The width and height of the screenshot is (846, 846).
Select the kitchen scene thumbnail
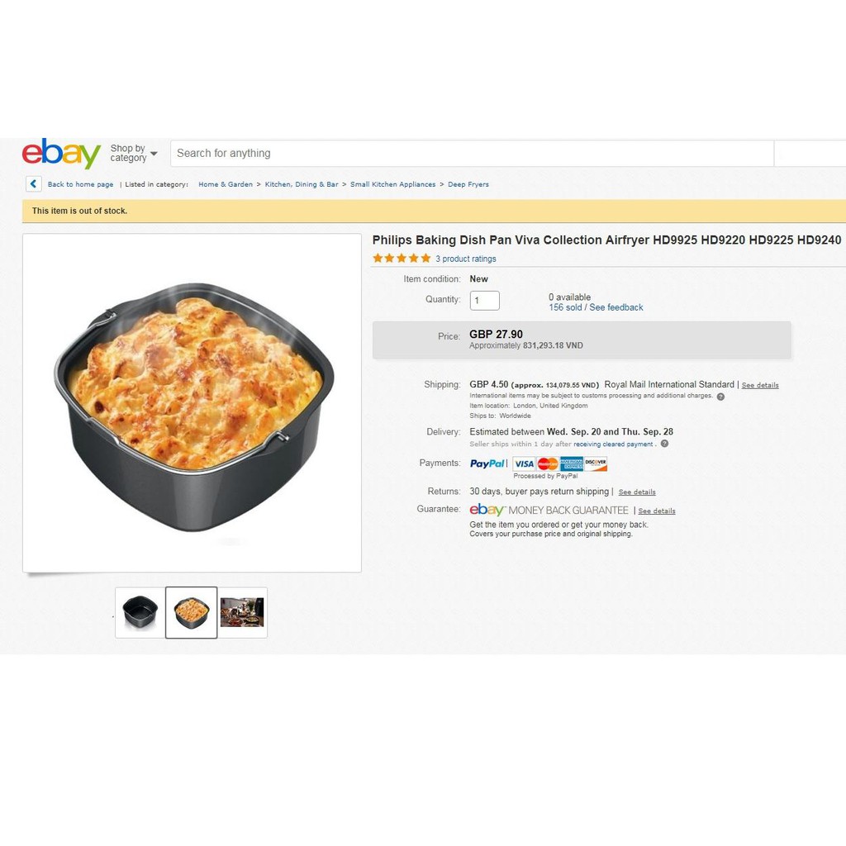point(242,612)
